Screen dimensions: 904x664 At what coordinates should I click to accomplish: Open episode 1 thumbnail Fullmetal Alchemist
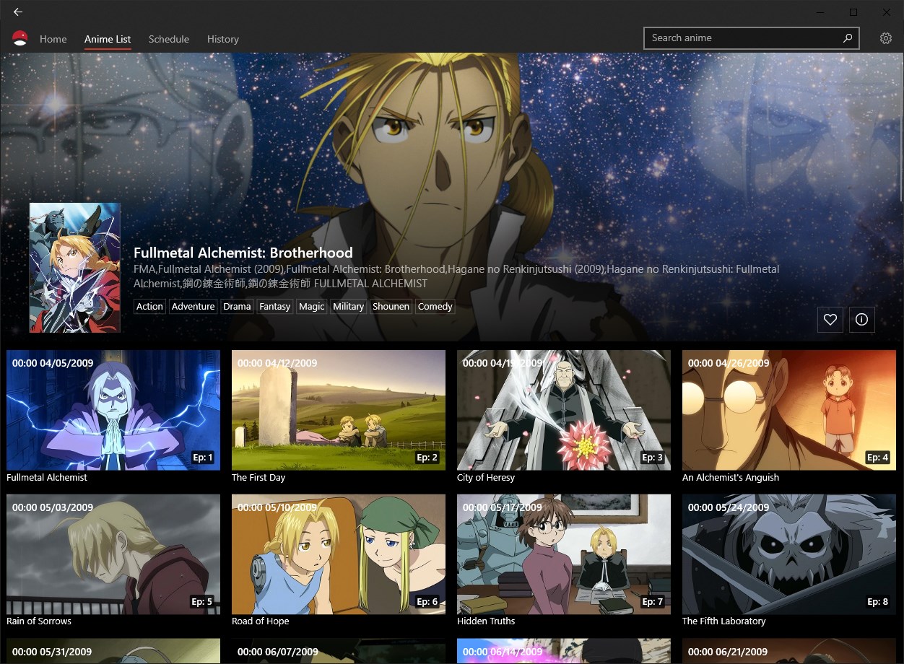(113, 410)
